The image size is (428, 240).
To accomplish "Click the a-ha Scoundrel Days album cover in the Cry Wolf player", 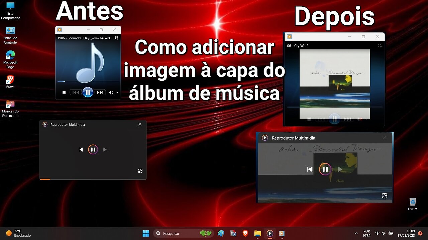I will [x=335, y=84].
